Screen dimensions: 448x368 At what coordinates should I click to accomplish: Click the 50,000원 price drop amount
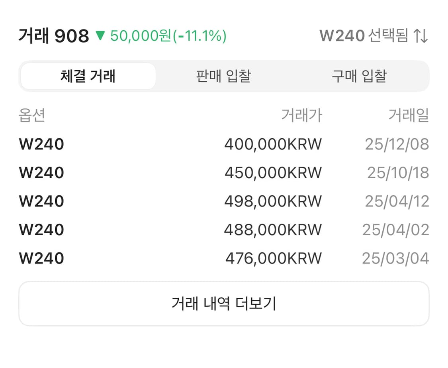click(x=141, y=36)
